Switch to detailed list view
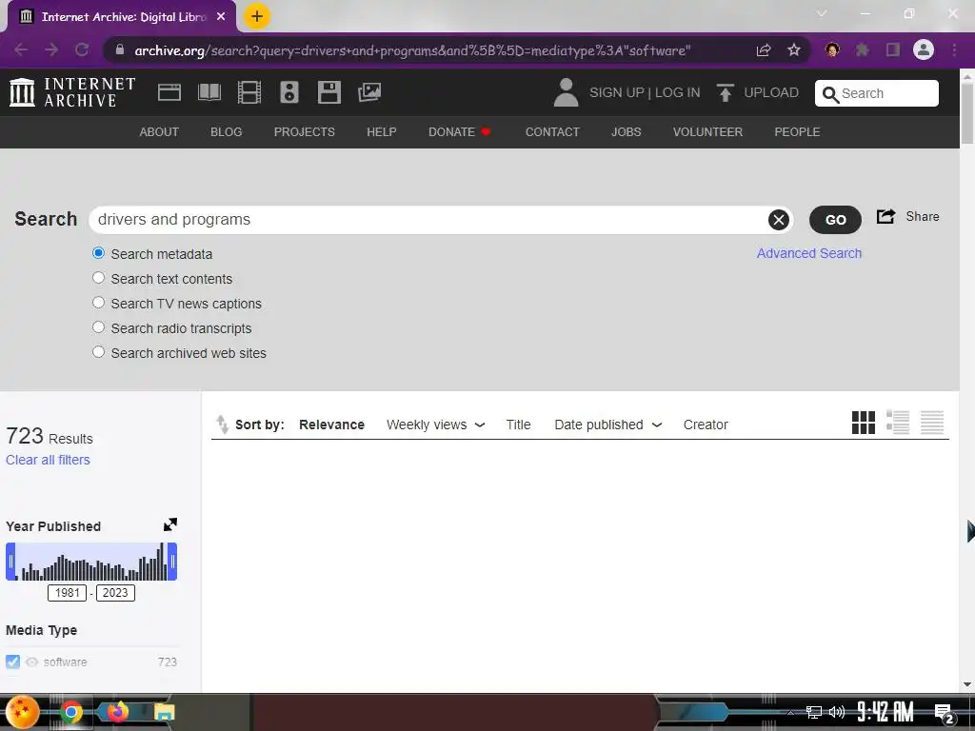The image size is (975, 731). (898, 423)
